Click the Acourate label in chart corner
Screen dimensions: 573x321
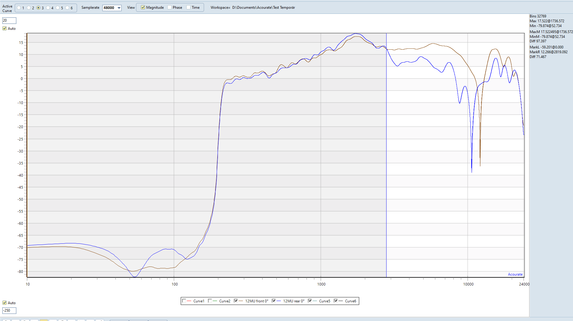click(515, 274)
